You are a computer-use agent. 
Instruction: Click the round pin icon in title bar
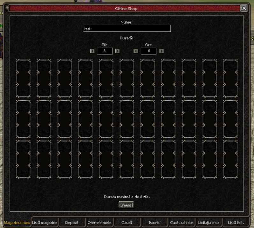(7, 8)
